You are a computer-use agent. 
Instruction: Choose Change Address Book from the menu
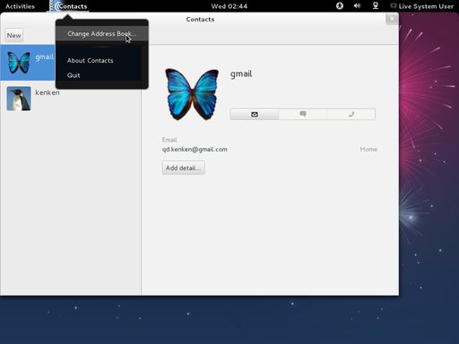click(x=102, y=34)
